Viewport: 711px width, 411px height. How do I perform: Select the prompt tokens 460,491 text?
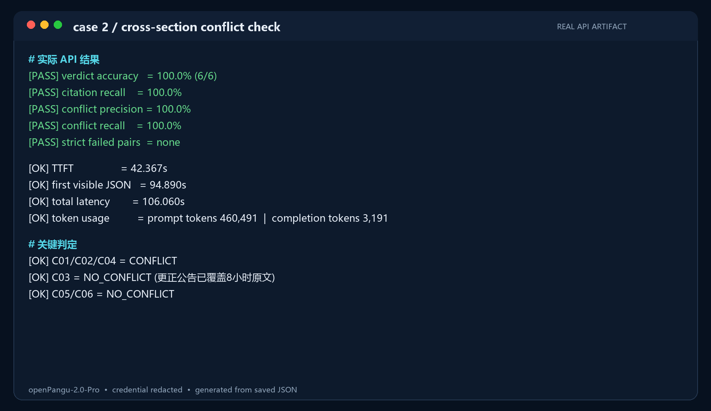[202, 218]
